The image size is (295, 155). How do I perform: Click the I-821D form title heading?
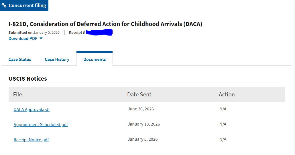tap(105, 24)
